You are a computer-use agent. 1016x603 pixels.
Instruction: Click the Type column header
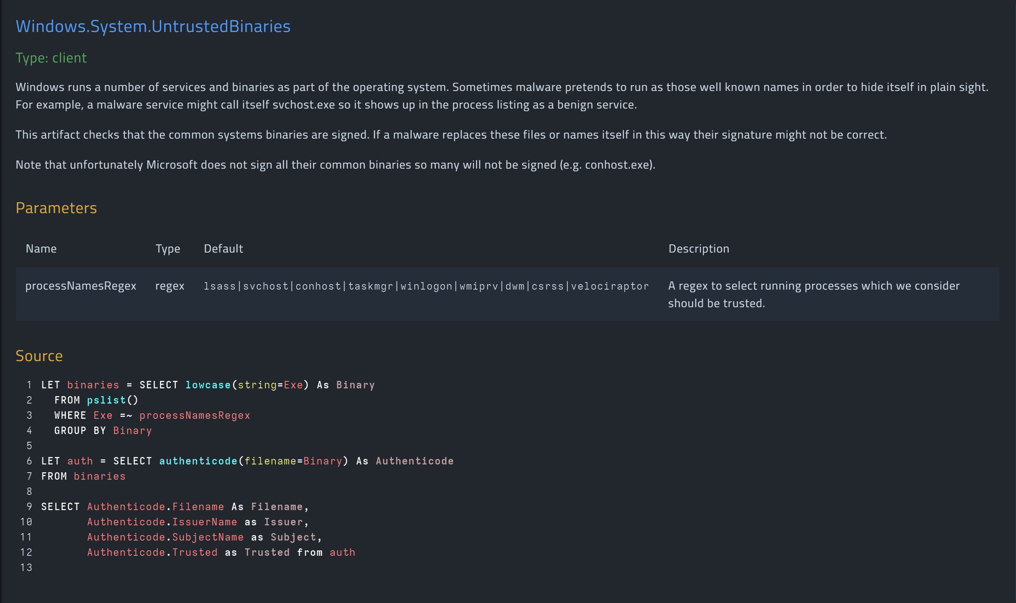[x=168, y=248]
